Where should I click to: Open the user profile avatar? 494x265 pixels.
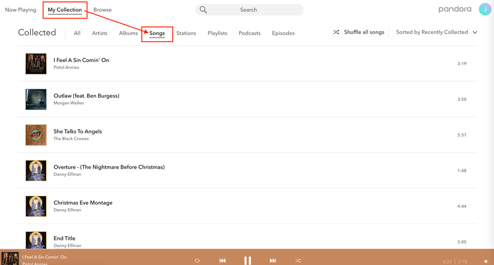click(485, 9)
